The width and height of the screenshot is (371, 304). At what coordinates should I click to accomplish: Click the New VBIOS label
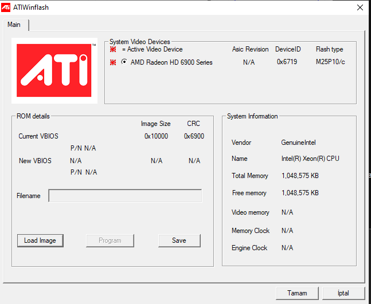pyautogui.click(x=35, y=161)
